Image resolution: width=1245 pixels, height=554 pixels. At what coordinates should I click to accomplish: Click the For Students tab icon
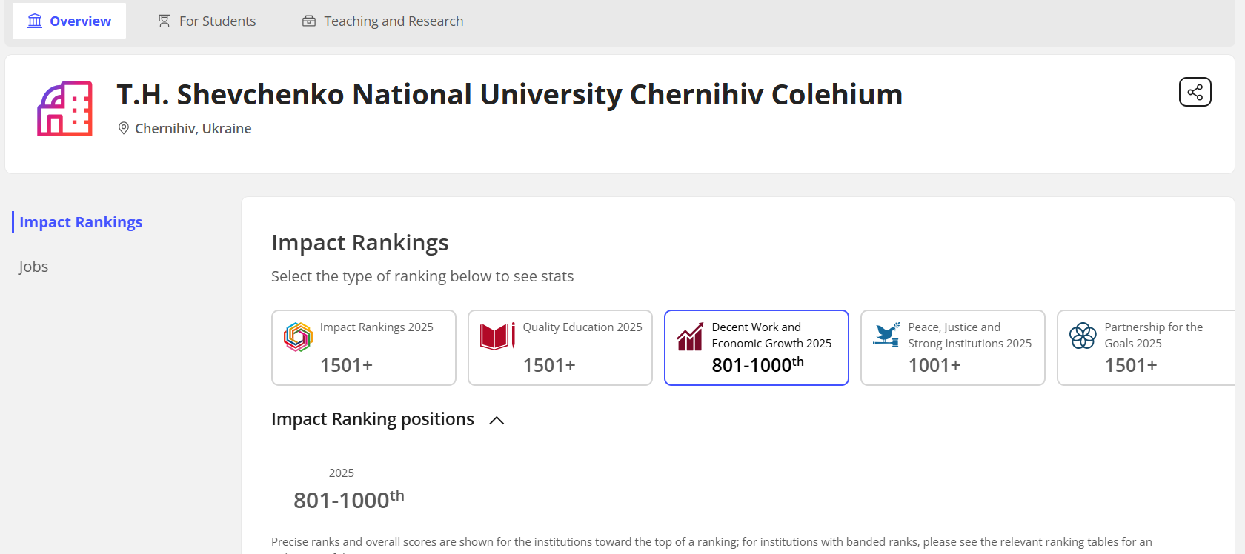[165, 21]
